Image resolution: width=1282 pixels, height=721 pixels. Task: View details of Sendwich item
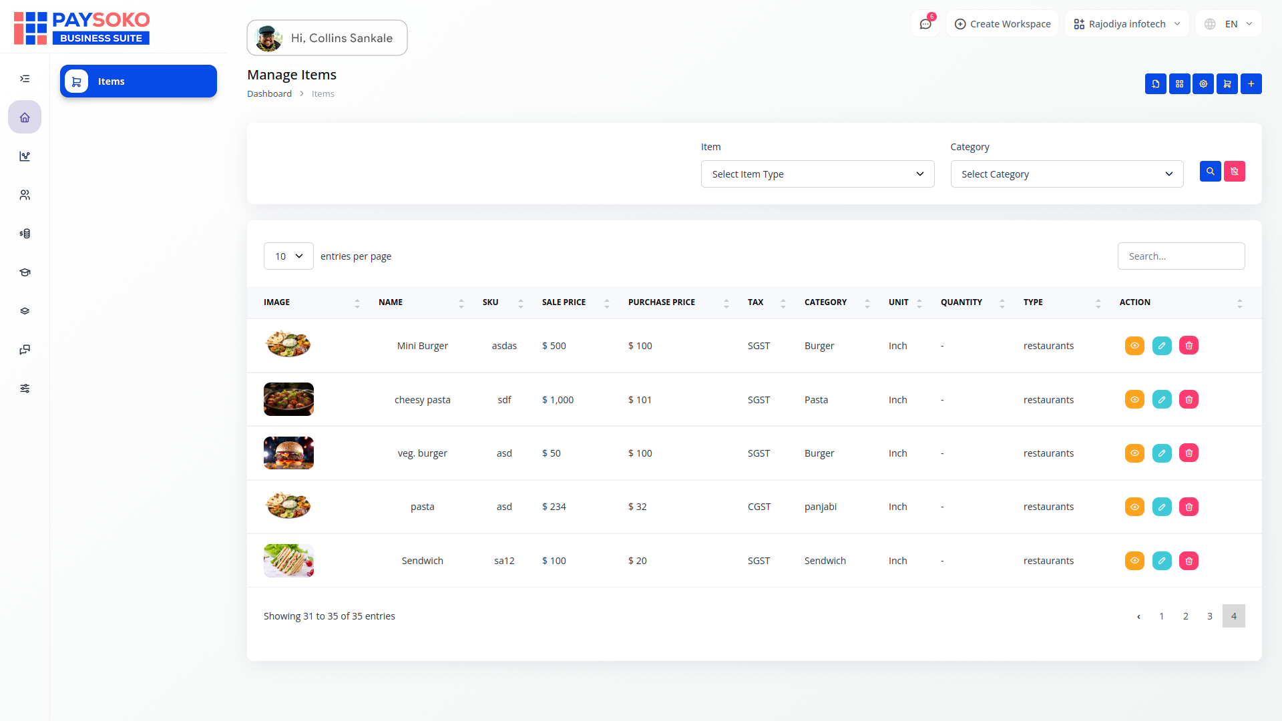pyautogui.click(x=1134, y=561)
